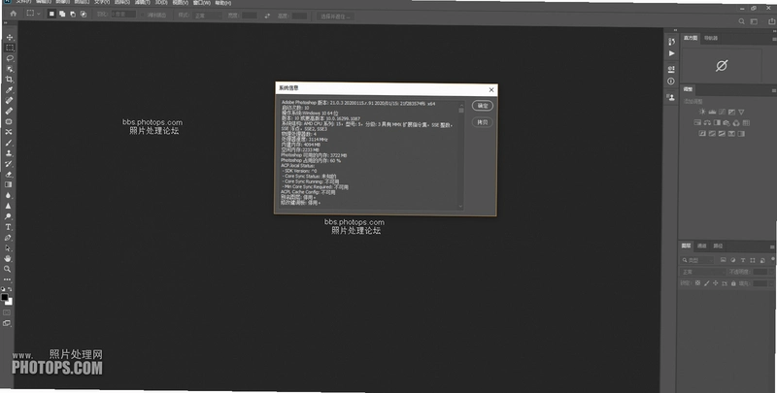
Task: Select the Rectangular Marquee tool
Action: [10, 48]
